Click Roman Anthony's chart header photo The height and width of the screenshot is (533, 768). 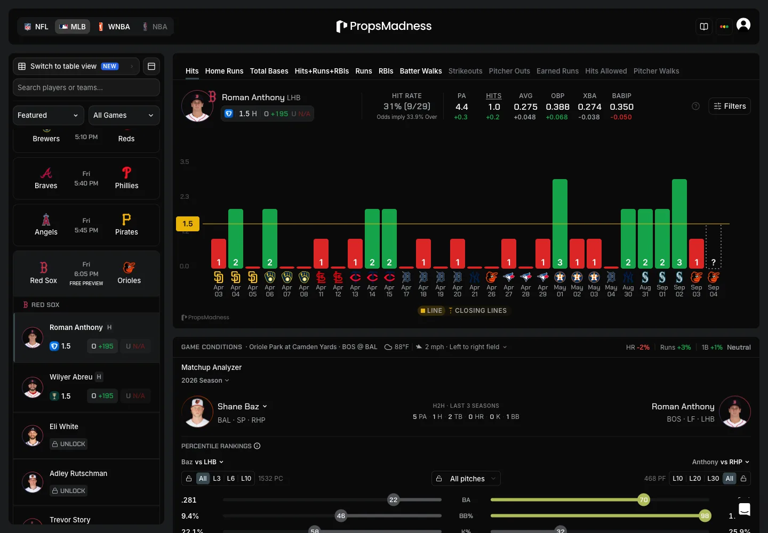point(197,106)
